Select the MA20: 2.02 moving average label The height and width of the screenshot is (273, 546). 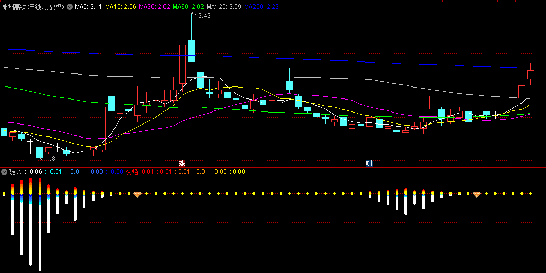coord(154,7)
